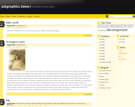
Task: Click the JUN 09 date badge
Action: click(x=2, y=24)
